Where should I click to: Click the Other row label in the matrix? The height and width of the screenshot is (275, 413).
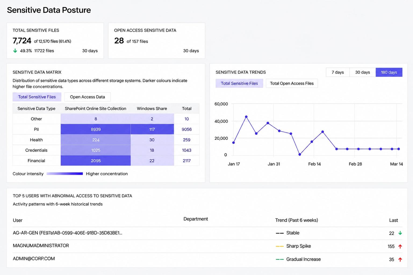coord(36,119)
